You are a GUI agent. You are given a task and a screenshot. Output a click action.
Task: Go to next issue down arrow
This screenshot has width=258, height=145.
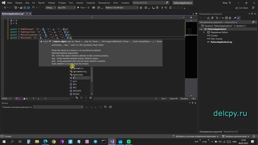[38, 98]
